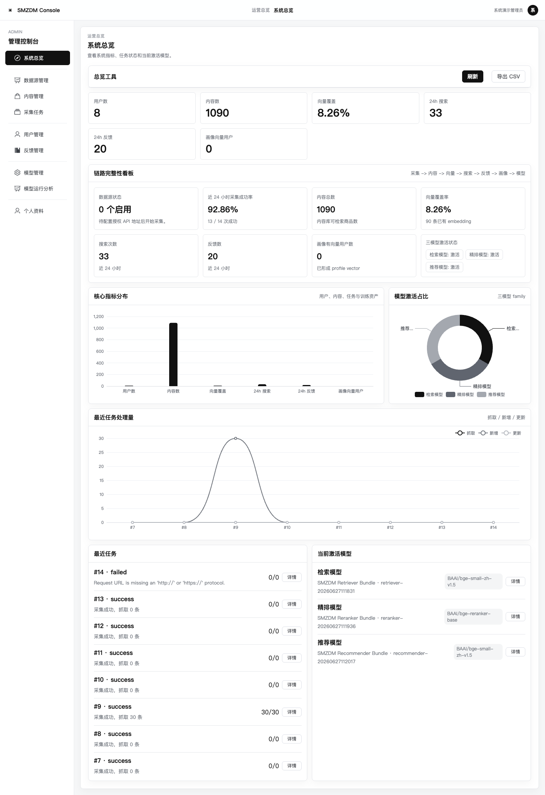The width and height of the screenshot is (545, 795).
Task: Click the 模型运行分析 chart icon
Action: [17, 189]
